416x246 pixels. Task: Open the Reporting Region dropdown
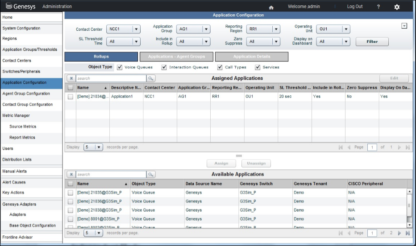(263, 29)
